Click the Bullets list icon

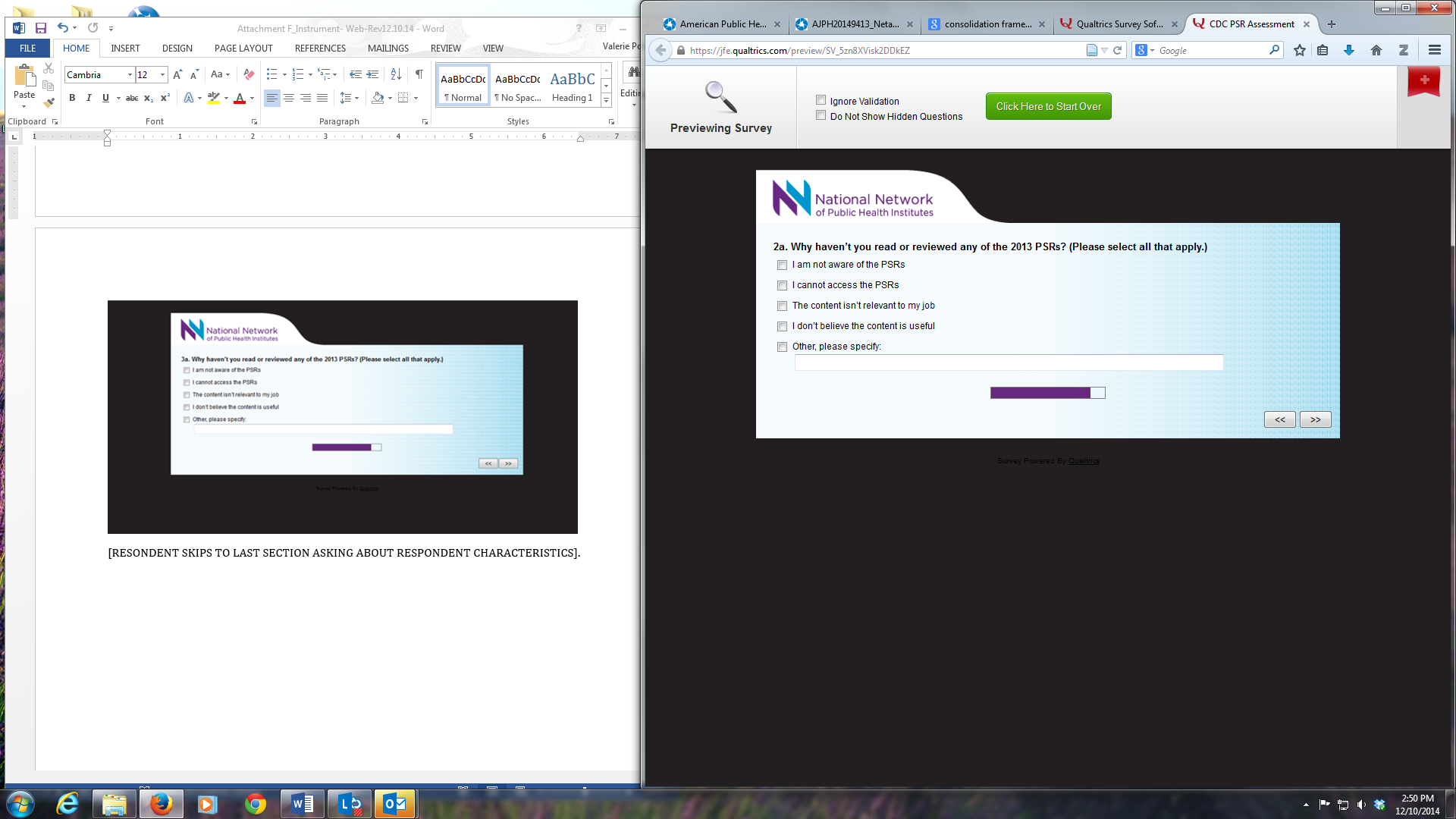tap(271, 74)
